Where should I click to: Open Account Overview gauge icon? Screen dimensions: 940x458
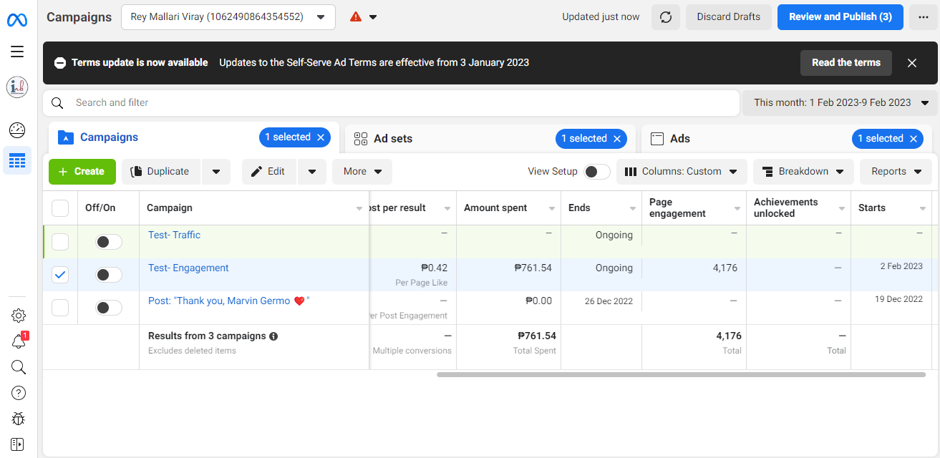17,130
